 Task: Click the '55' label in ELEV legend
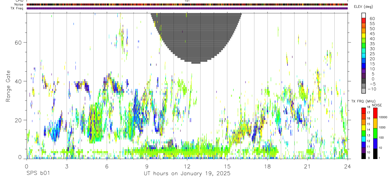click(x=372, y=23)
